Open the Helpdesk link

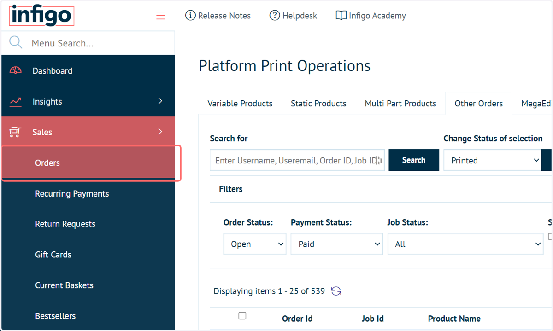click(294, 16)
